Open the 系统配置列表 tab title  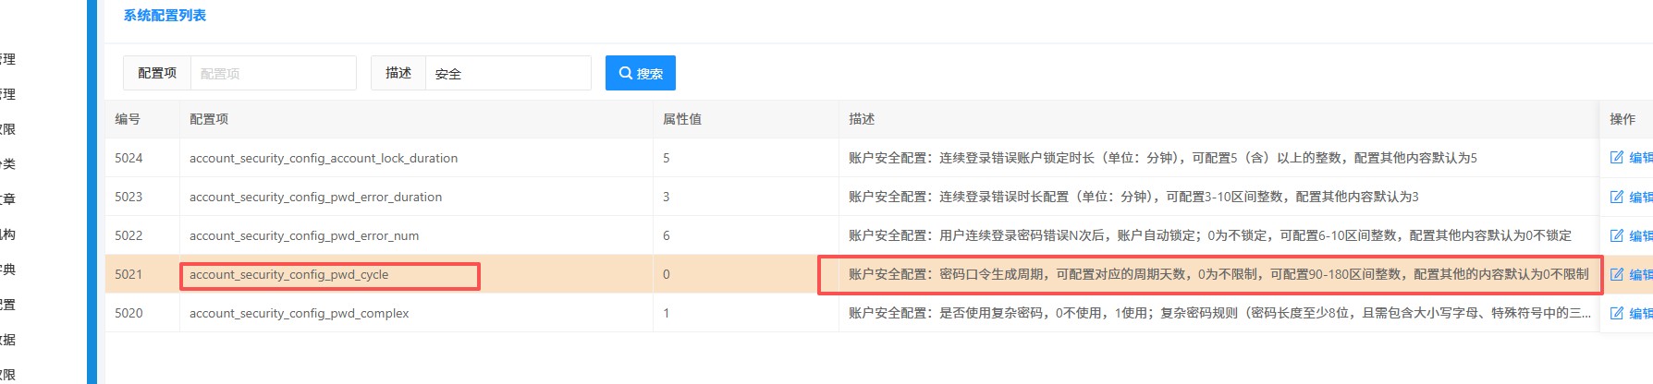(x=165, y=16)
